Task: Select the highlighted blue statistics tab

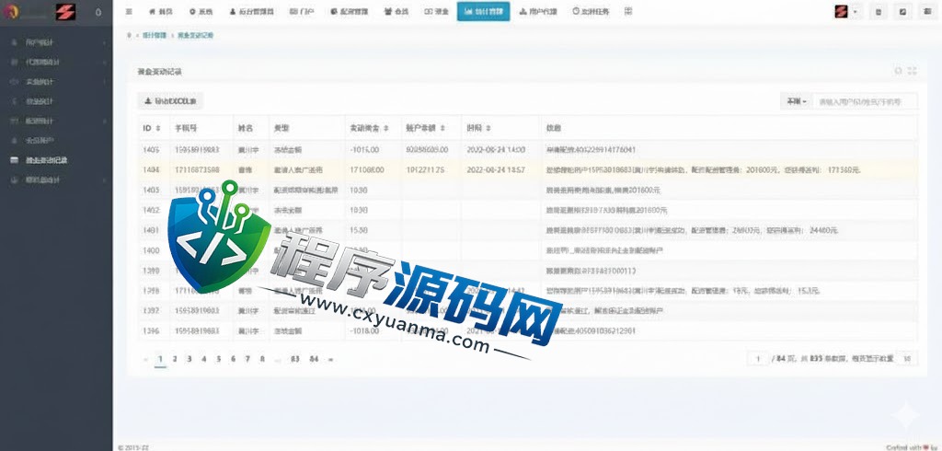Action: tap(483, 11)
